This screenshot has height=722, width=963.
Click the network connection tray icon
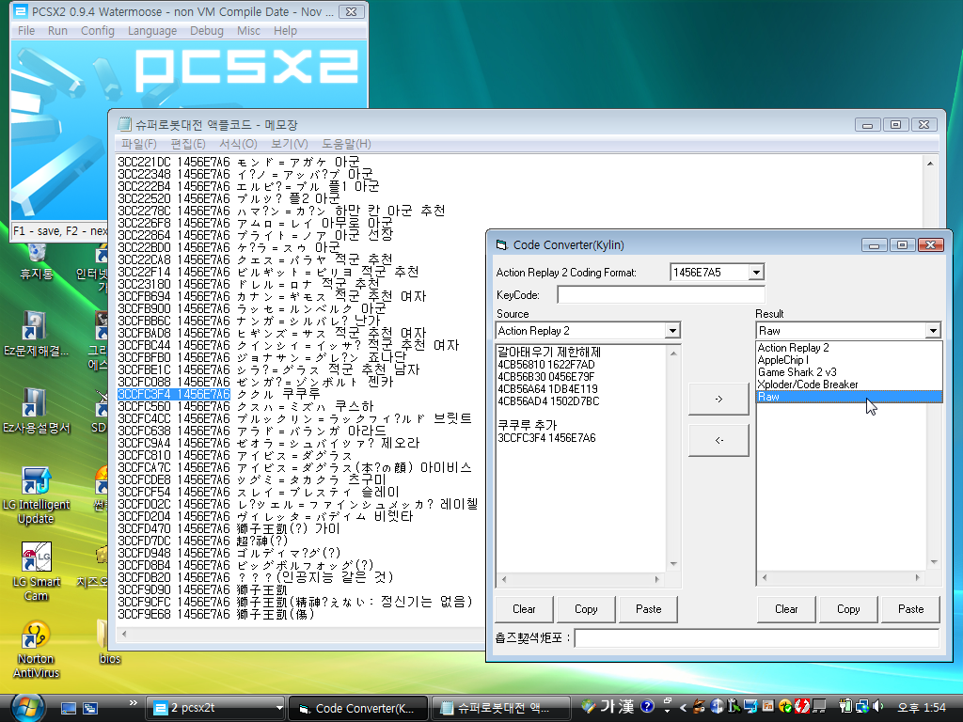click(861, 707)
